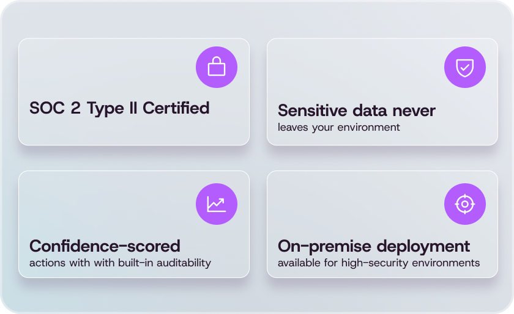Screen dimensions: 514x314
Task: Click the word 'Sensitive' in the top-right card
Action: coord(313,111)
